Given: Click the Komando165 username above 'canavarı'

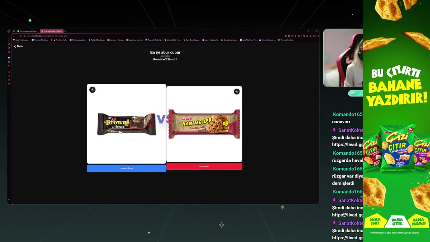Looking at the screenshot, I should (348, 114).
